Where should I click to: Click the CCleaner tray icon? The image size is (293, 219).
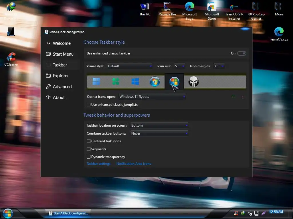(x=236, y=213)
